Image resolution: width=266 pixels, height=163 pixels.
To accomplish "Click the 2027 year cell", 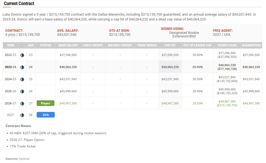I will 10,115.
